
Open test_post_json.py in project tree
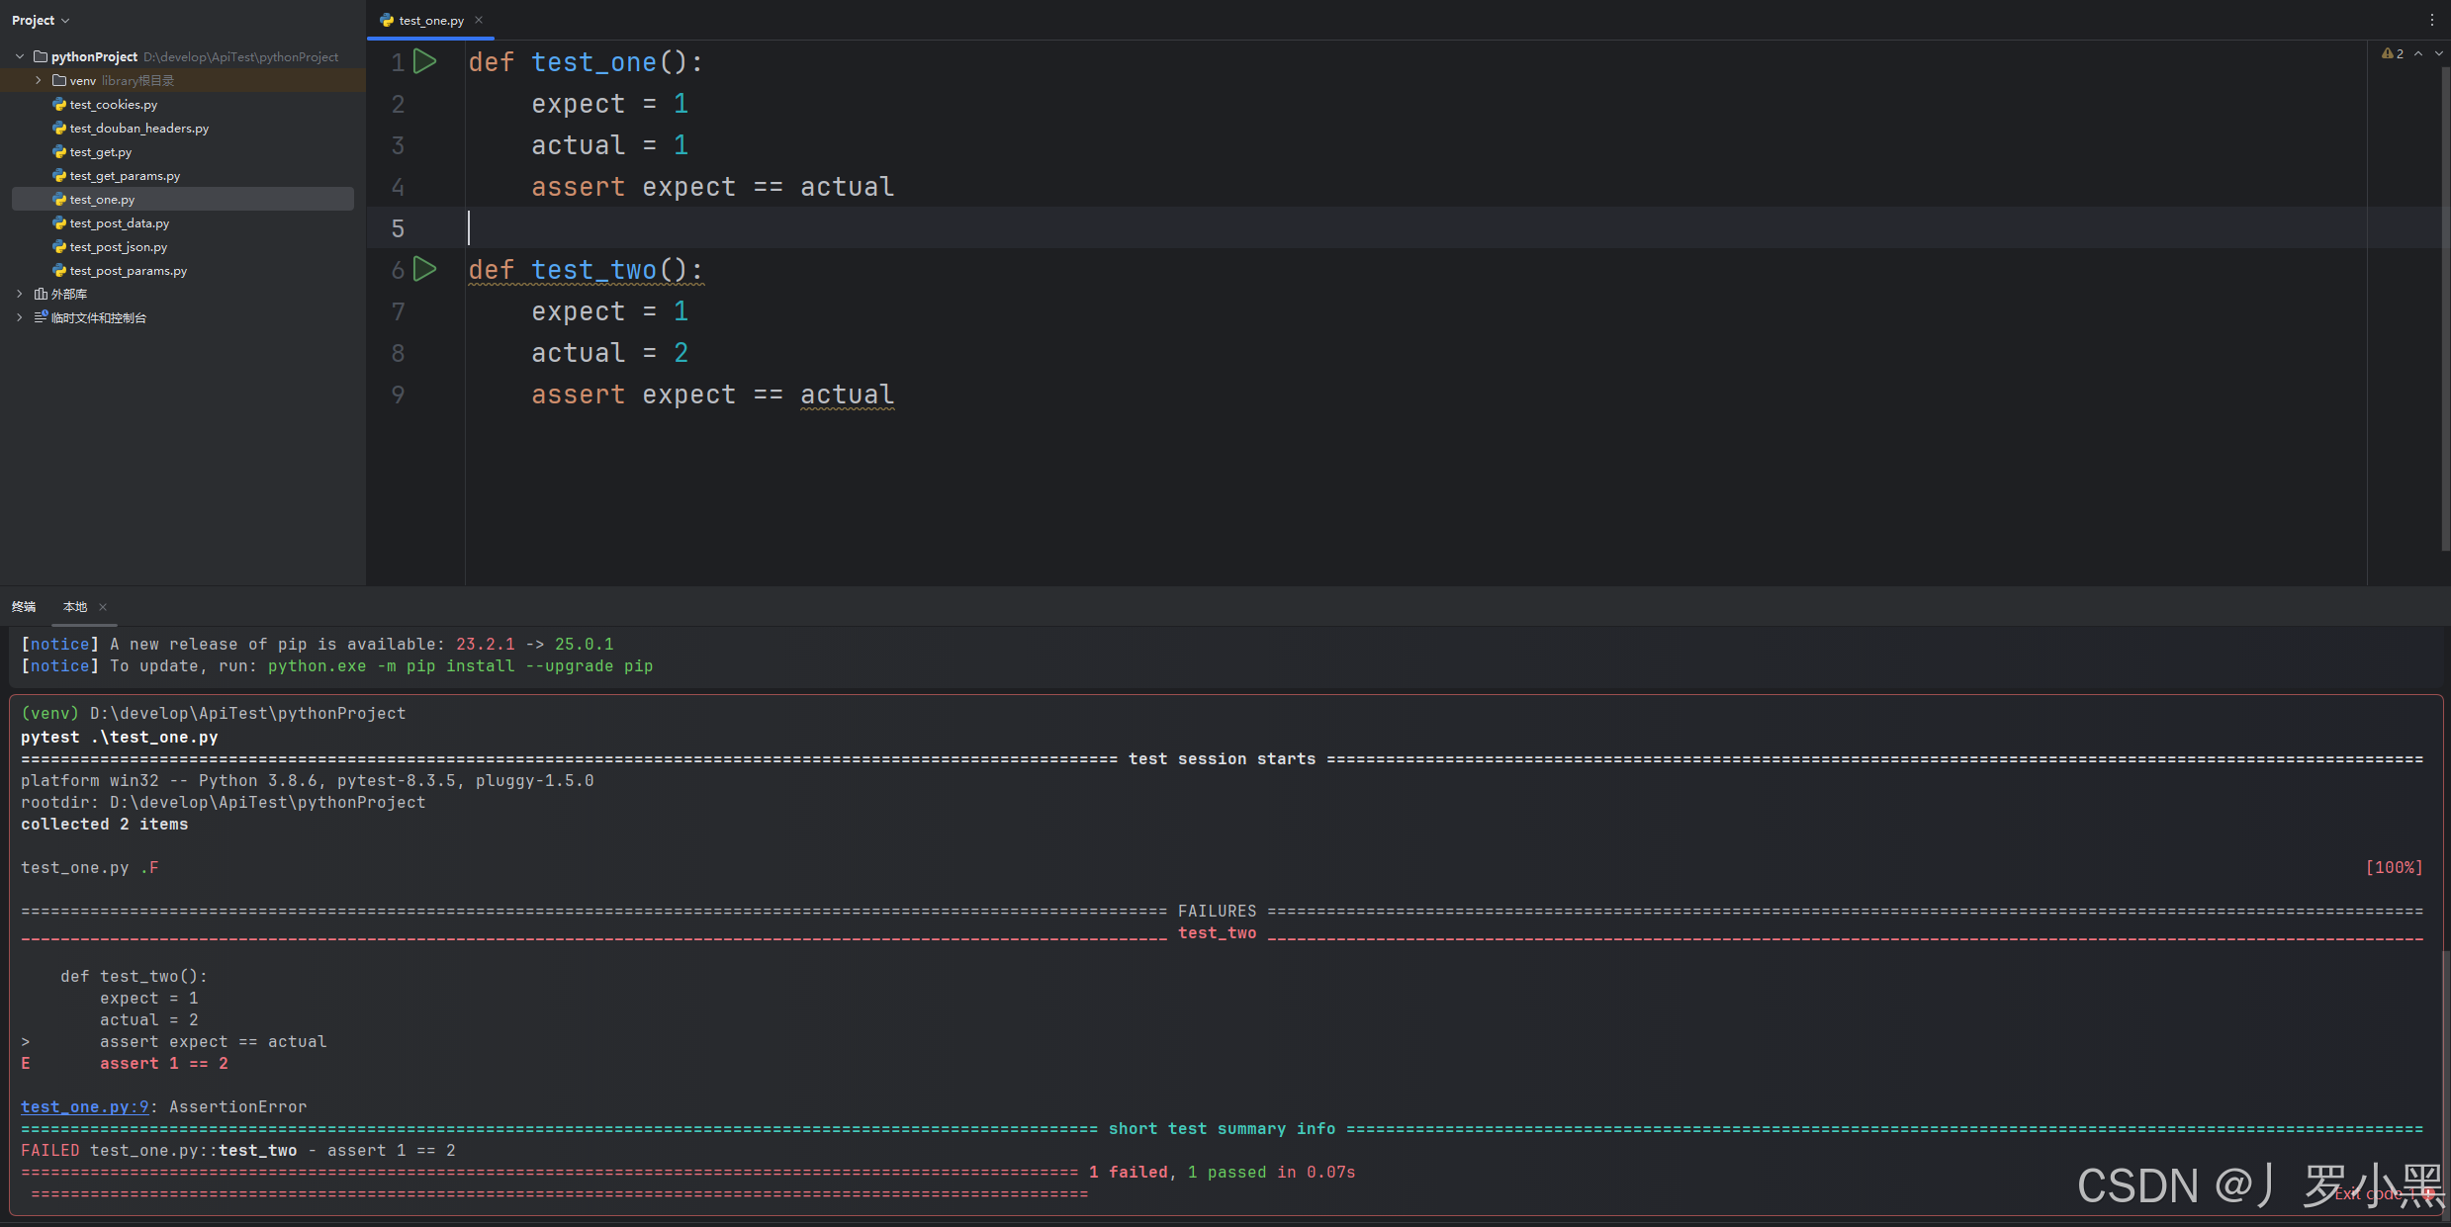(119, 246)
